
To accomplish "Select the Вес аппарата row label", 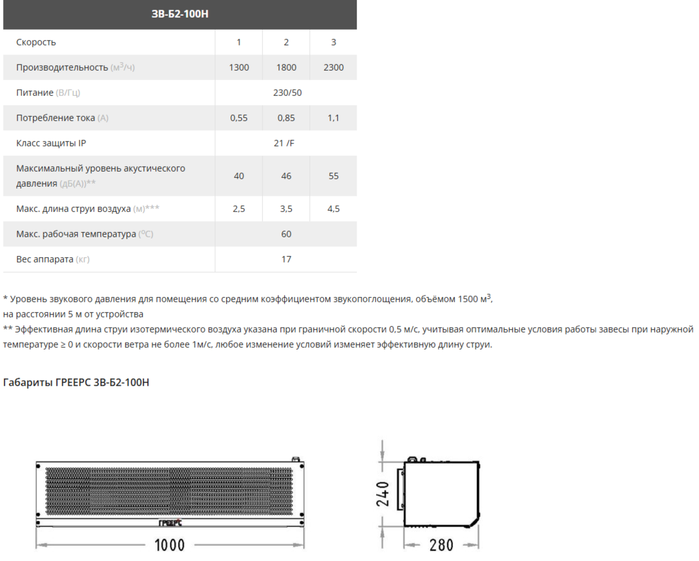I will [x=53, y=259].
